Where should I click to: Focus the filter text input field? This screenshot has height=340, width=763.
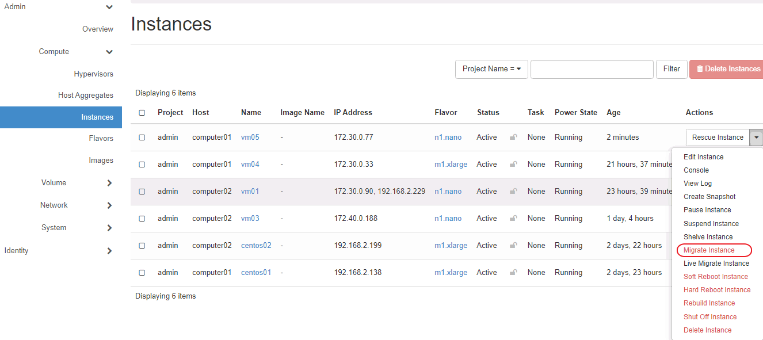[x=592, y=69]
